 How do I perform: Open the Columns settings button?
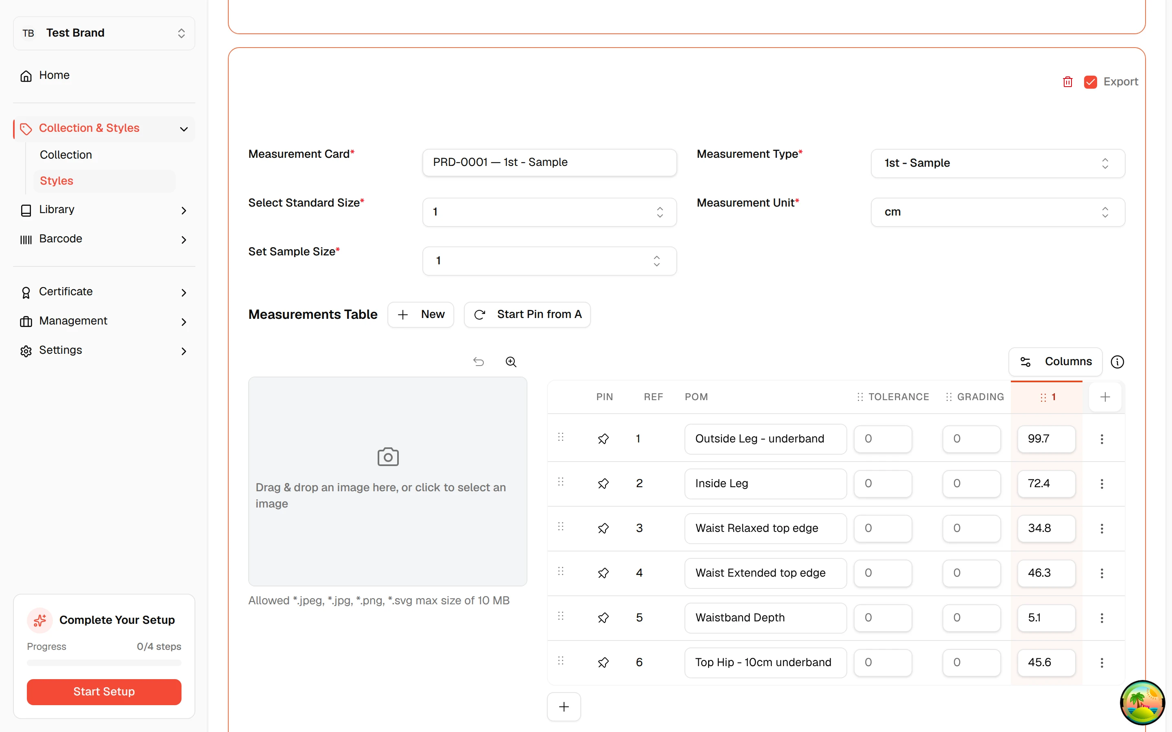pyautogui.click(x=1055, y=362)
